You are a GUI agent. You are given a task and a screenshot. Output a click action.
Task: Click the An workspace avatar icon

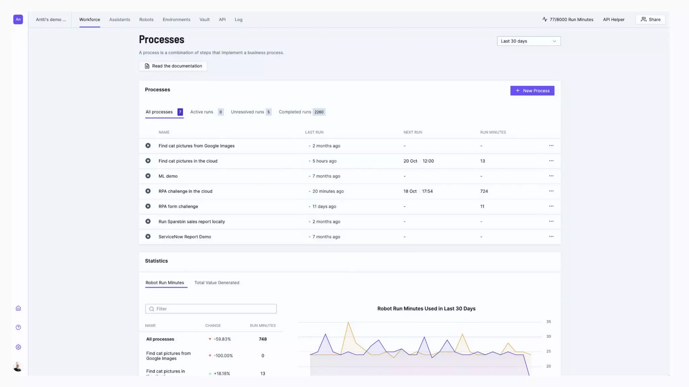coord(18,19)
